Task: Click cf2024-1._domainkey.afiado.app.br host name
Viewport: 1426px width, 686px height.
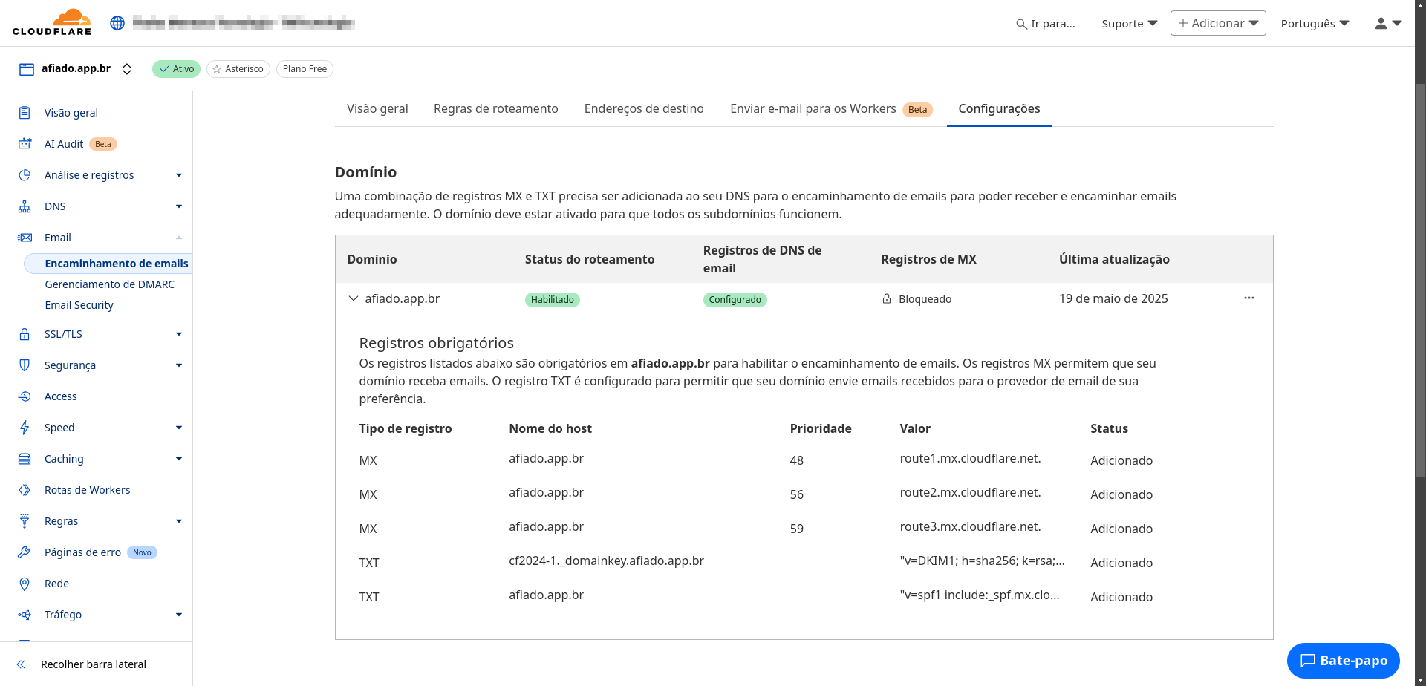Action: pyautogui.click(x=606, y=561)
